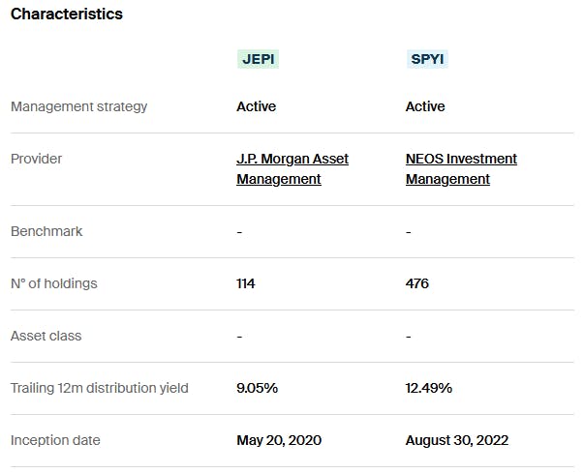584x473 pixels.
Task: Click the JEPI ticker badge
Action: point(258,59)
